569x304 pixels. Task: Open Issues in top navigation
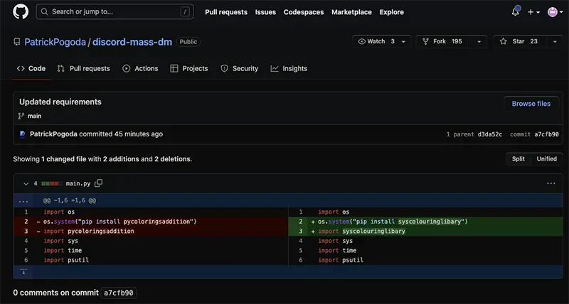[265, 12]
